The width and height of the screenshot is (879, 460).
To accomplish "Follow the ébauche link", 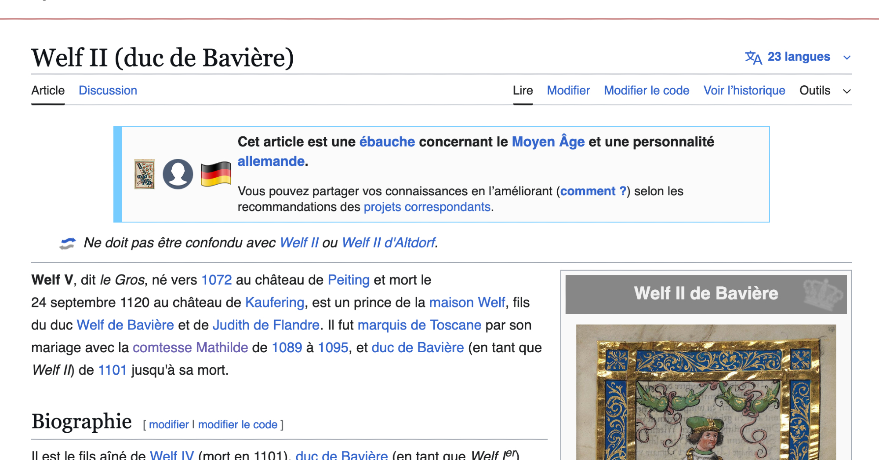I will pyautogui.click(x=387, y=142).
